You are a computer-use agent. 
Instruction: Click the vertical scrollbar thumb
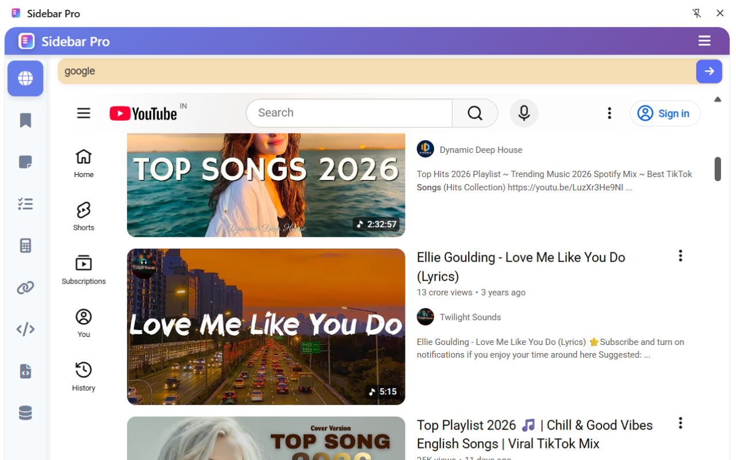coord(718,168)
